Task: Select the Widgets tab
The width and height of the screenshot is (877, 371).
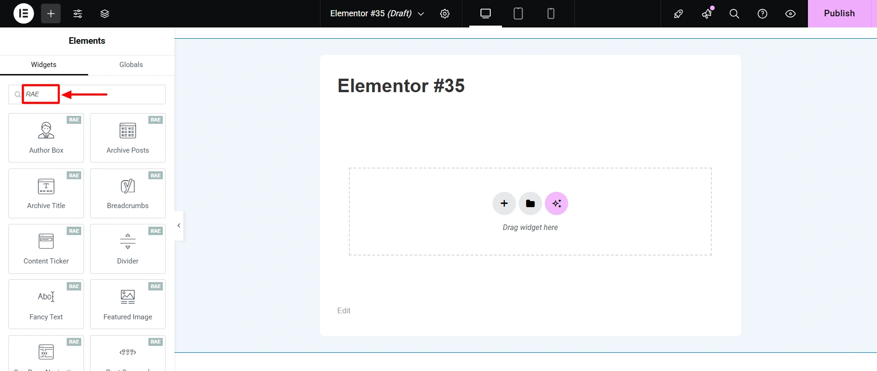Action: click(x=44, y=65)
